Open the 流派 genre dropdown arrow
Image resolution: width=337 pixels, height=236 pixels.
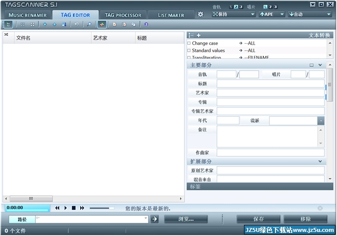321,121
